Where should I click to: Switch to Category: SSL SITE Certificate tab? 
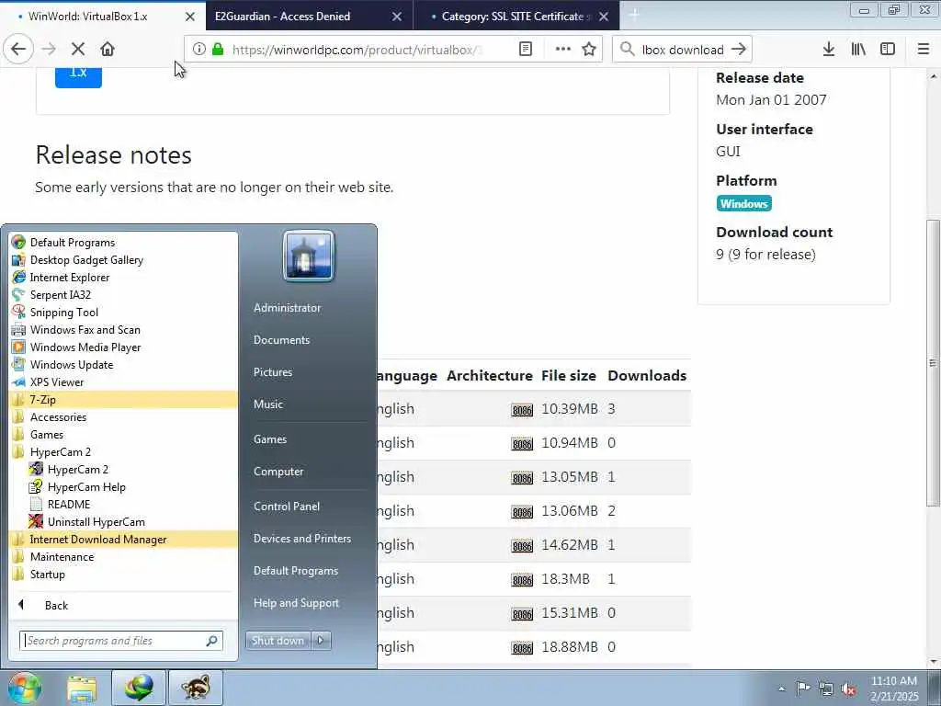click(x=516, y=17)
